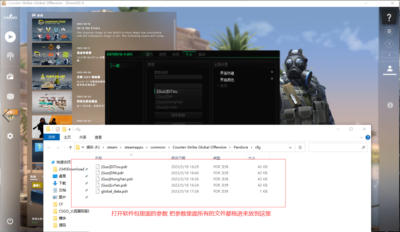
Task: Sort files by 修改日期 column
Action: 178,158
